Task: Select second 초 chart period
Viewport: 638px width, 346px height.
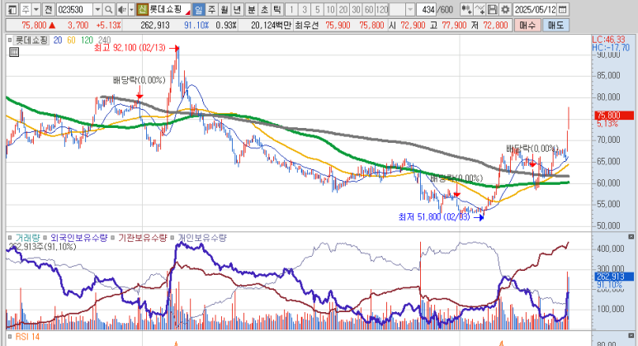Action: pos(264,9)
